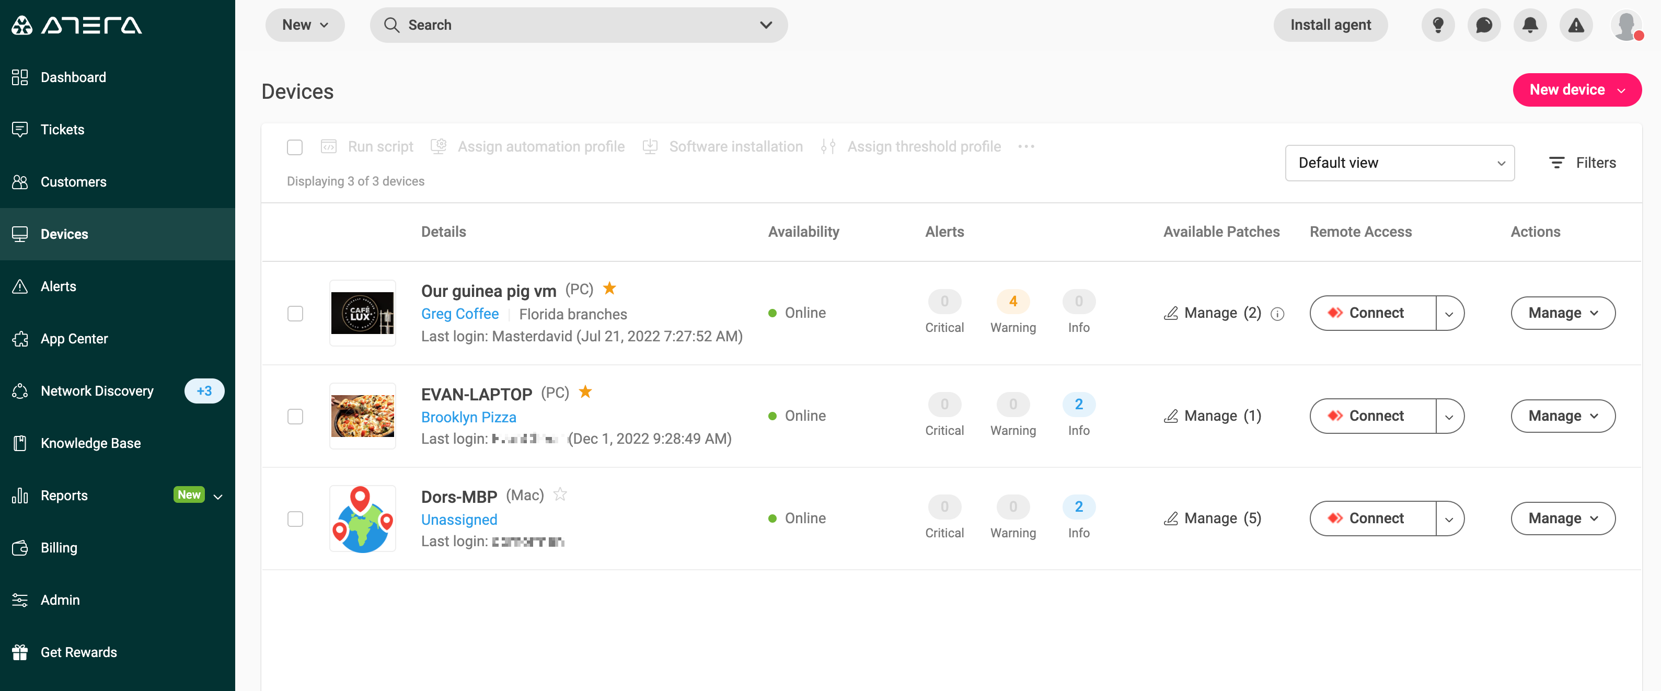The image size is (1661, 691).
Task: Open the New dropdown near the search bar
Action: click(x=304, y=25)
